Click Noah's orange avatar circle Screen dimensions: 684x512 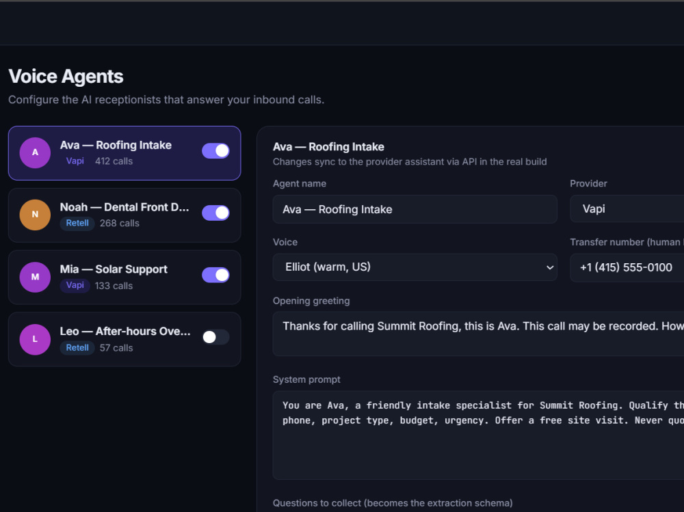[35, 215]
